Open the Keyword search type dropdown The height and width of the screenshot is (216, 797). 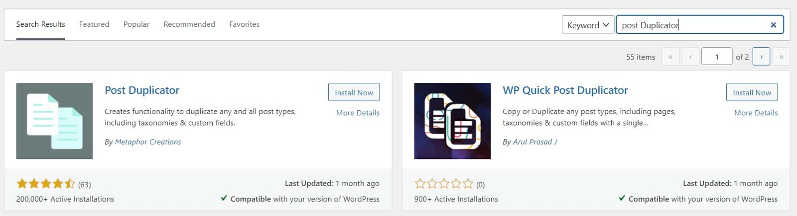click(588, 25)
